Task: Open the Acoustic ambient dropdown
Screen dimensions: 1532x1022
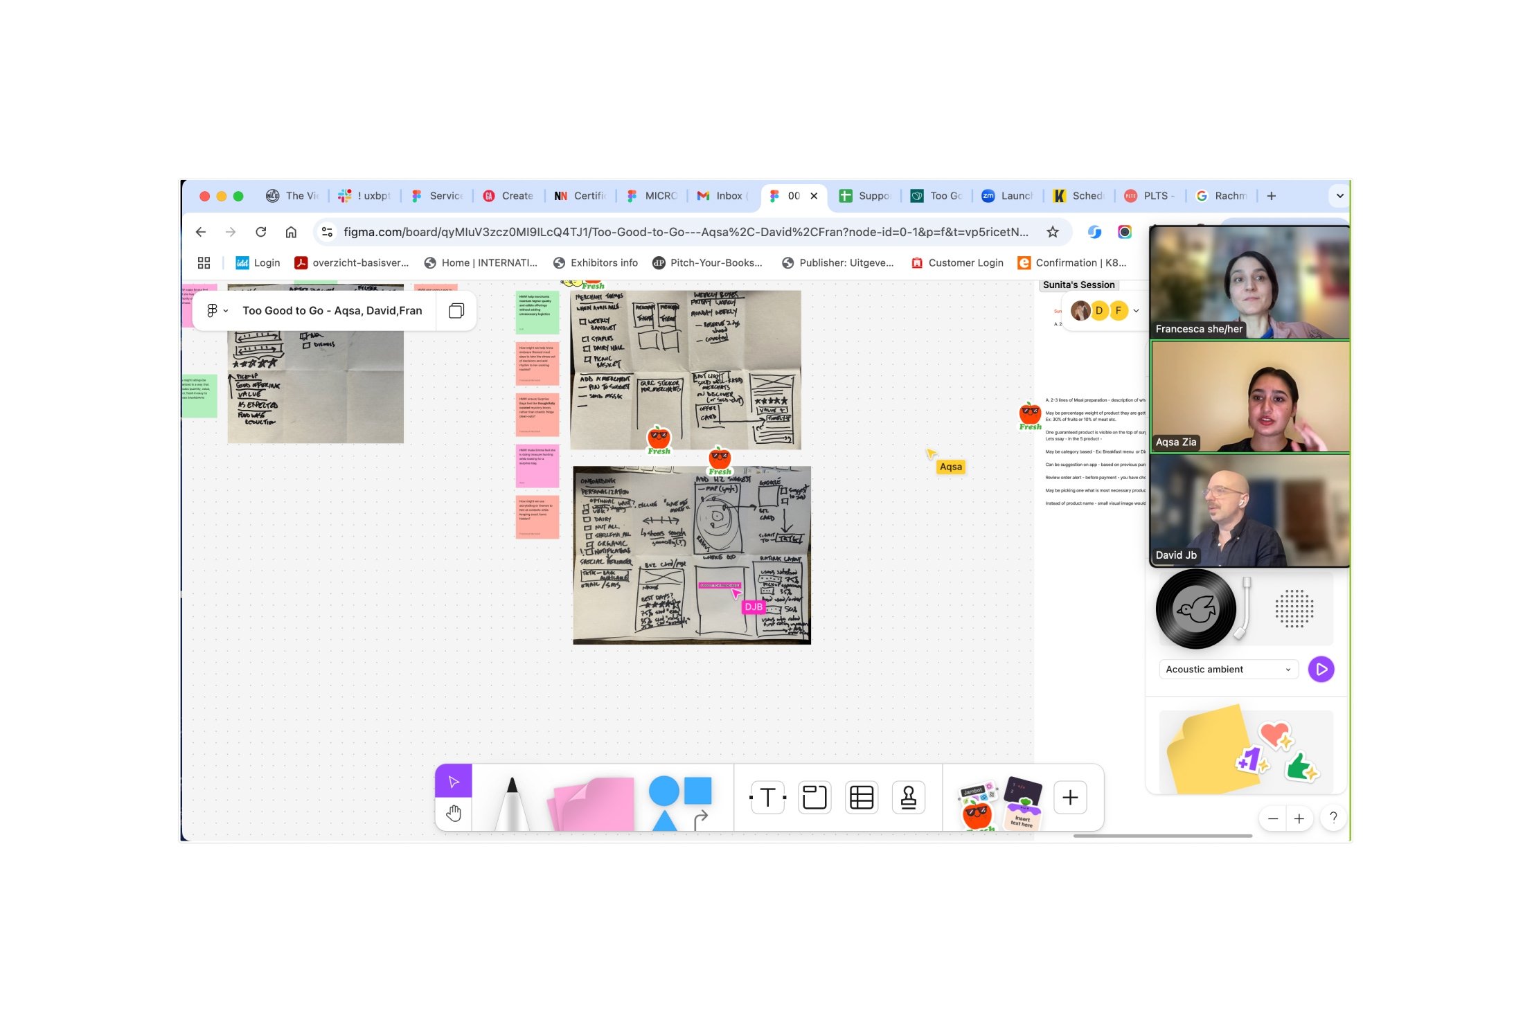Action: click(x=1227, y=669)
